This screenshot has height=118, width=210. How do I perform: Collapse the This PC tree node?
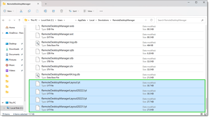pos(3,103)
